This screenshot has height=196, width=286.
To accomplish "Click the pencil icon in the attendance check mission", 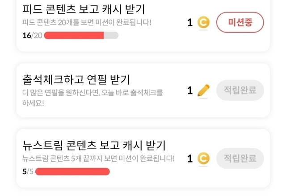I will [203, 91].
